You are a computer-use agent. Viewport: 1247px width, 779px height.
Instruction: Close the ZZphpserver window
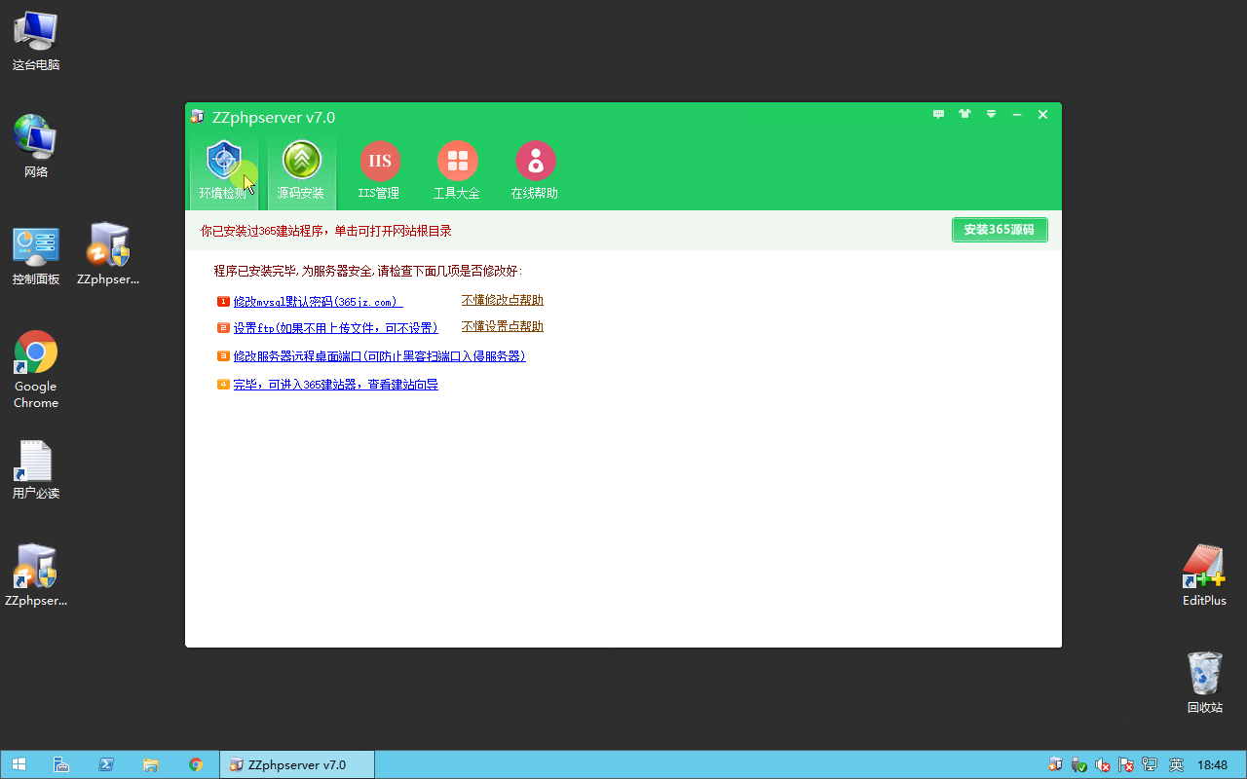coord(1042,114)
